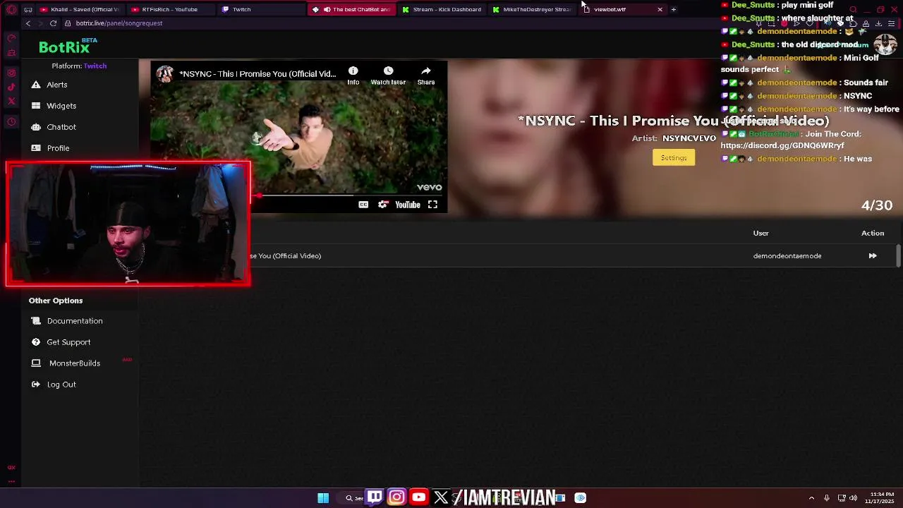Switch to the Khalid - Saved browser tab
This screenshot has height=508, width=903.
coord(80,9)
